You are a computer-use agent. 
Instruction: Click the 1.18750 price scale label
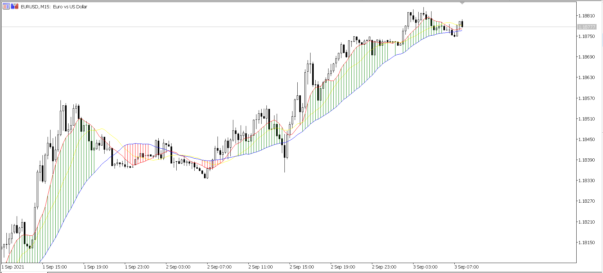click(587, 36)
